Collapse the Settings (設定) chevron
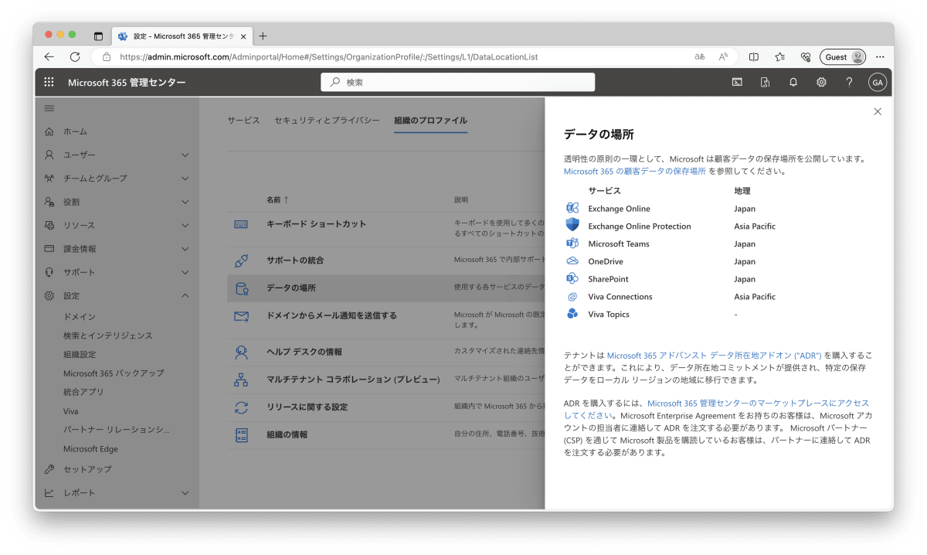The width and height of the screenshot is (927, 555). coord(185,296)
